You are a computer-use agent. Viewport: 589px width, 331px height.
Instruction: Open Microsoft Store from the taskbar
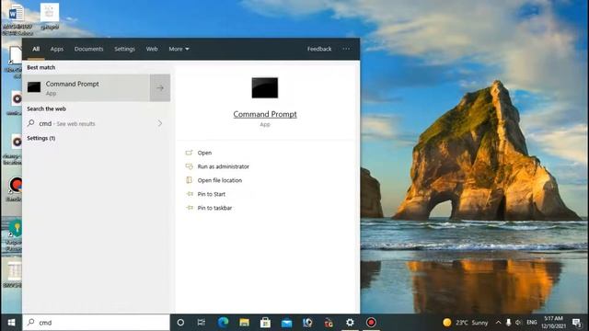265,323
